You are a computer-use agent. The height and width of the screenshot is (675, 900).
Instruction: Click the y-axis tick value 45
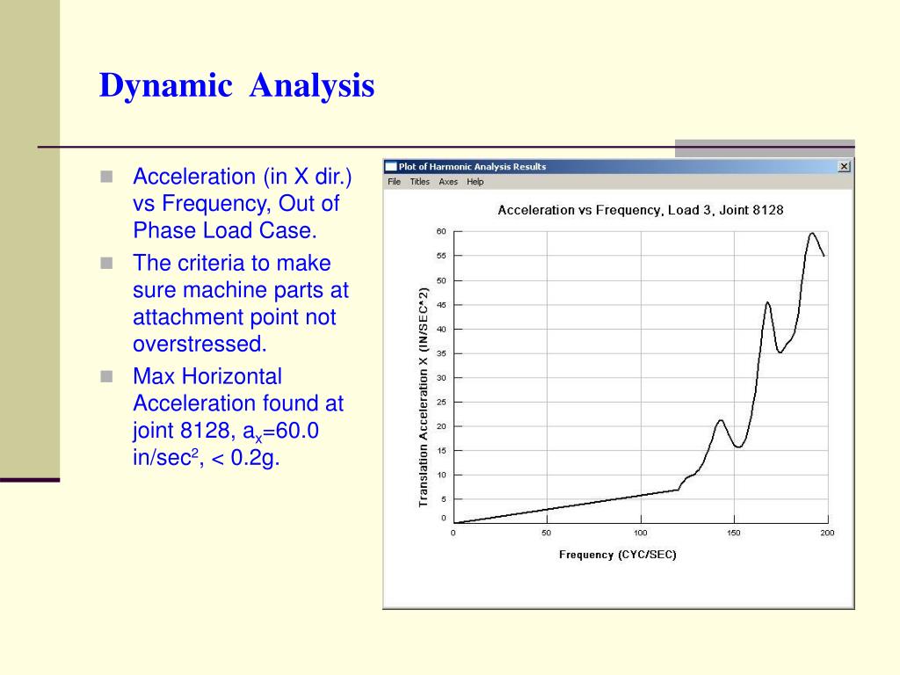(441, 305)
